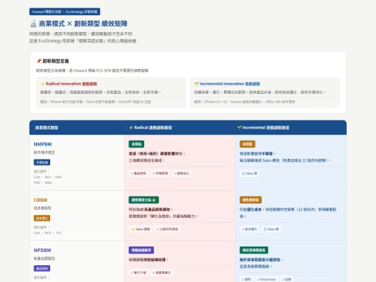This screenshot has width=376, height=282.
Task: Click the green badge in the NPDBM Incremental cell
Action: [x=253, y=250]
